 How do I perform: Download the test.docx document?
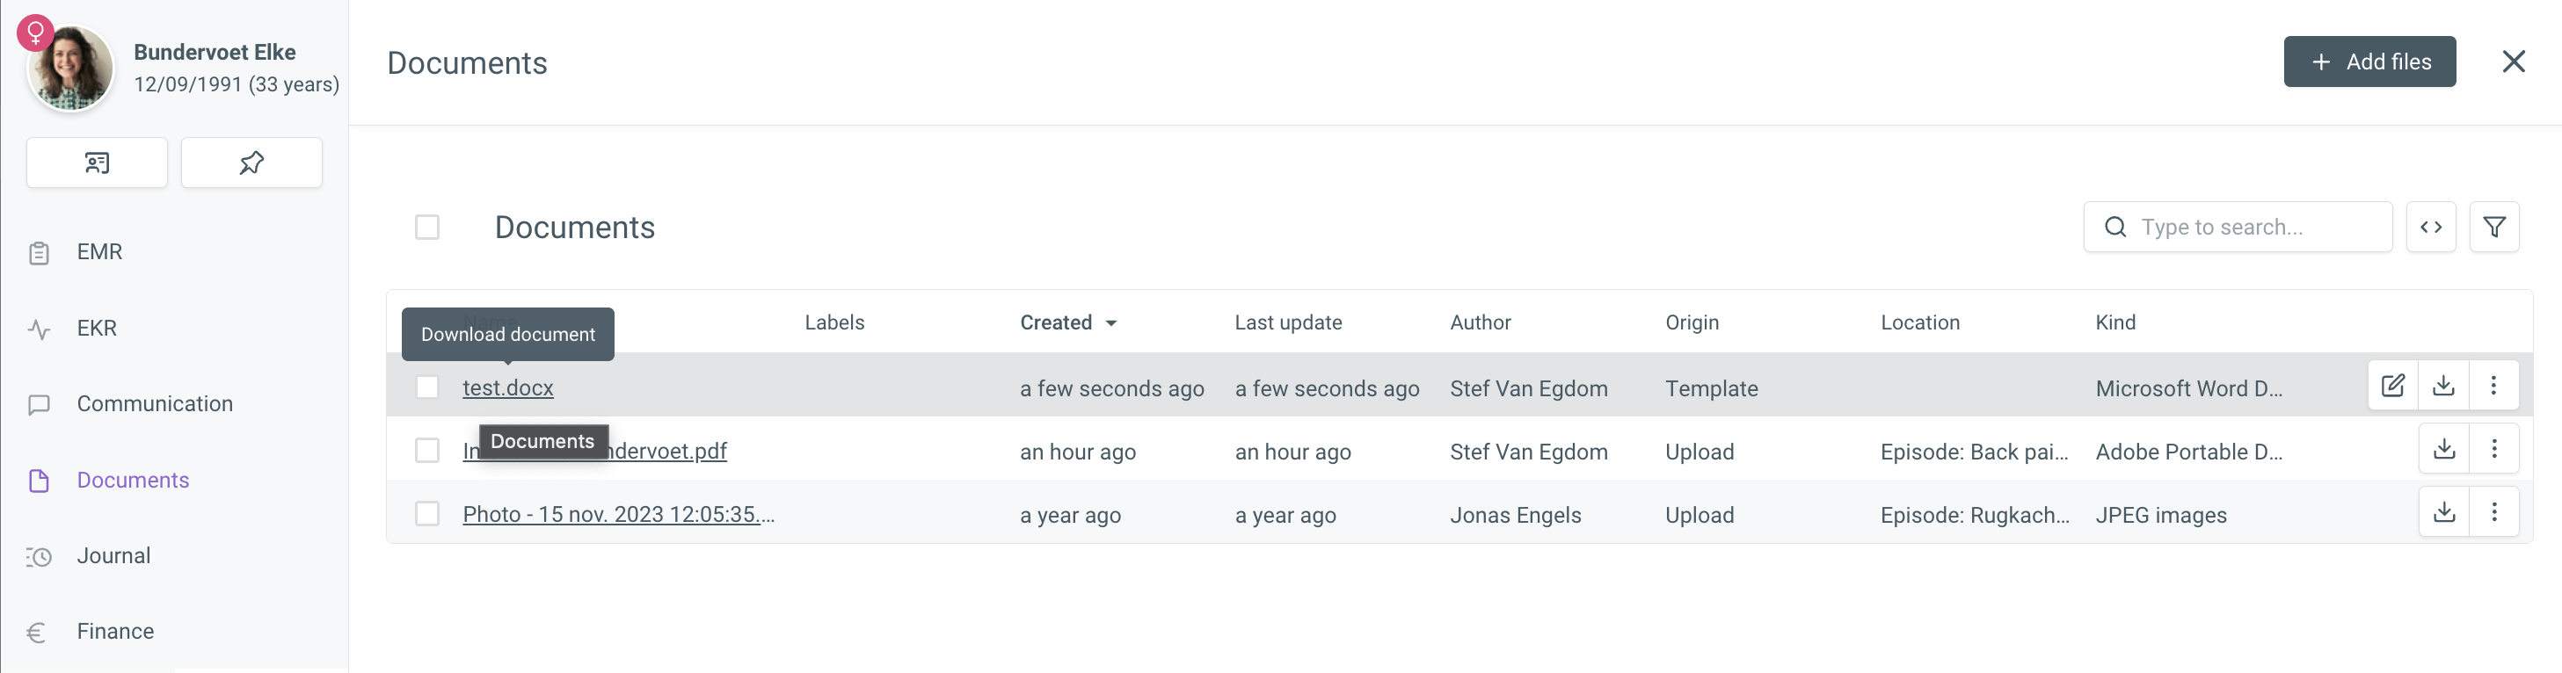coord(2443,386)
